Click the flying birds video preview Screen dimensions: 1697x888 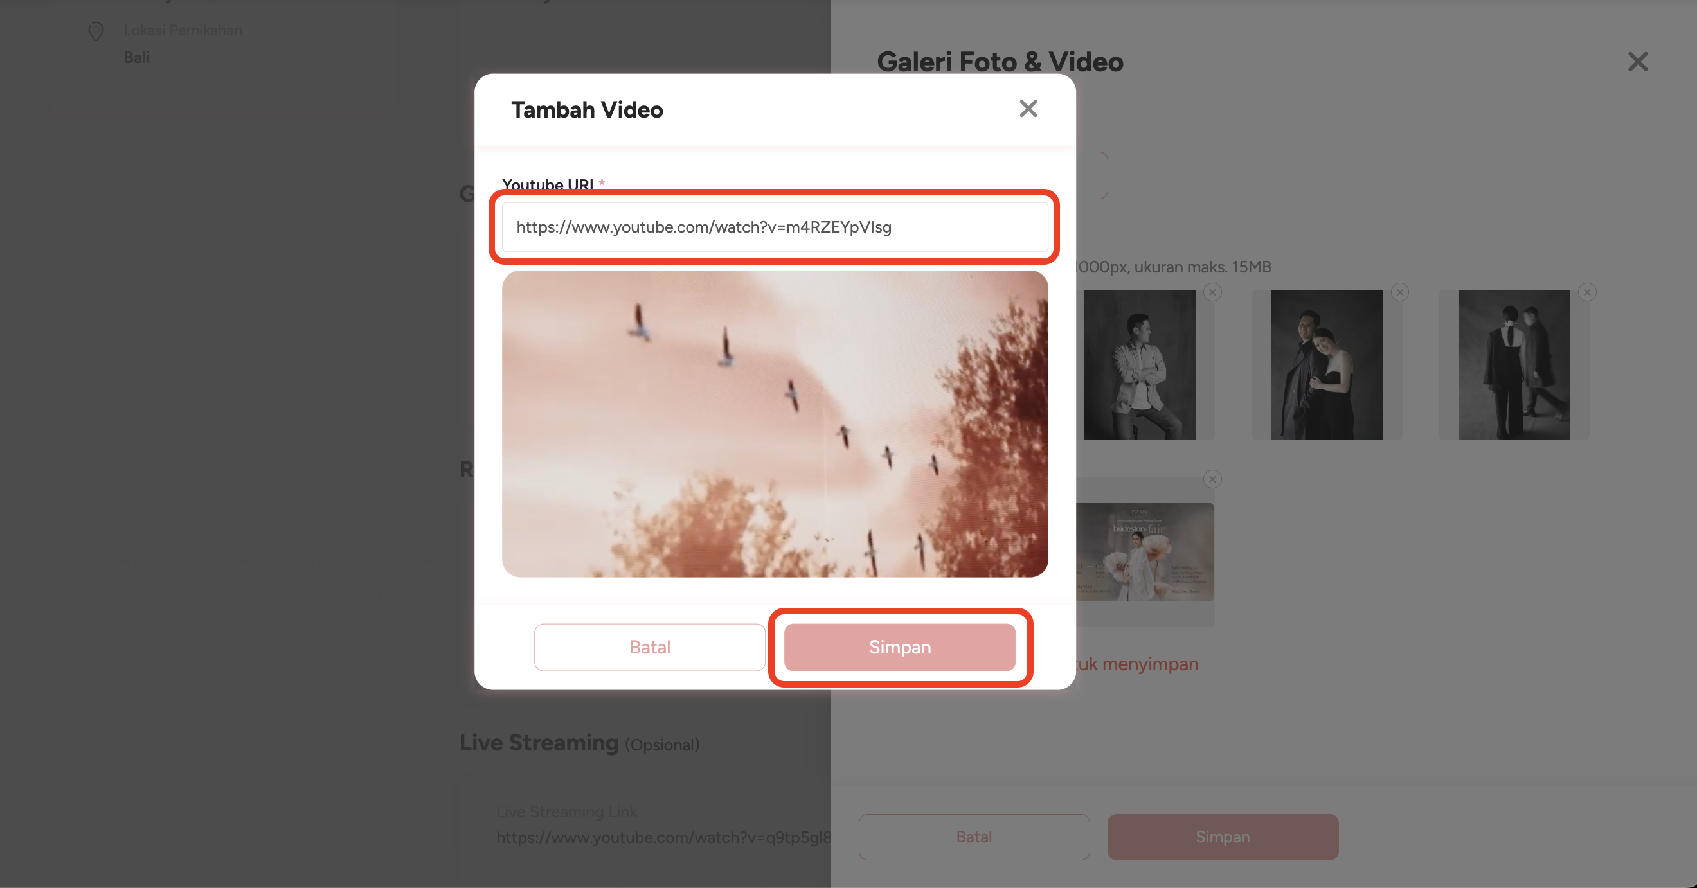coord(775,423)
